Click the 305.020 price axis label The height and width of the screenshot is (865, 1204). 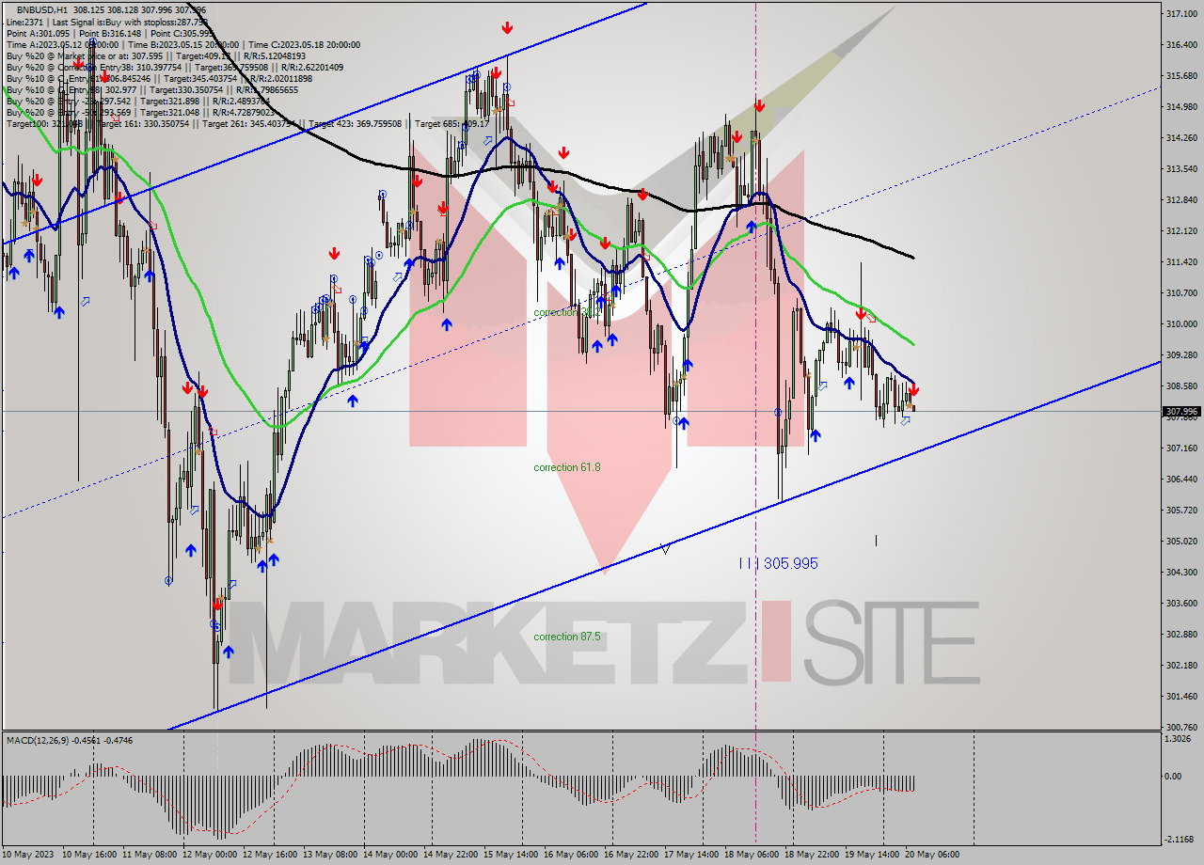pyautogui.click(x=1180, y=542)
